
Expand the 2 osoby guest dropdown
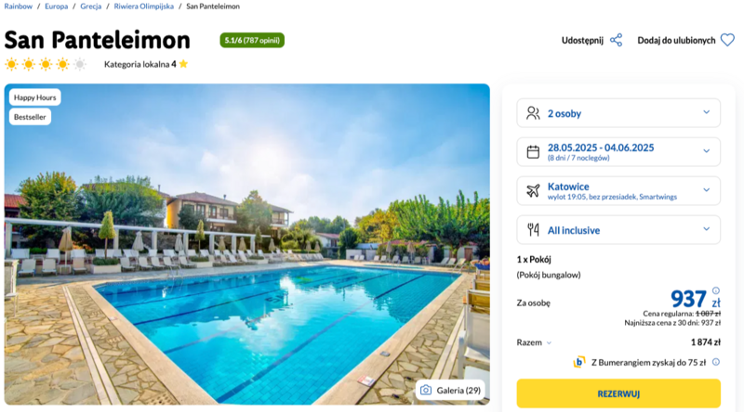click(618, 113)
